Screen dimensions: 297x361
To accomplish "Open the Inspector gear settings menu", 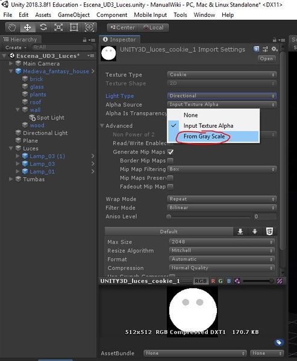I will click(x=274, y=49).
